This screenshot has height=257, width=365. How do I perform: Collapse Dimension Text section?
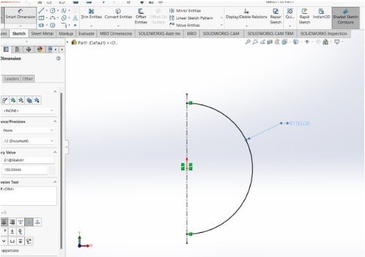point(55,182)
